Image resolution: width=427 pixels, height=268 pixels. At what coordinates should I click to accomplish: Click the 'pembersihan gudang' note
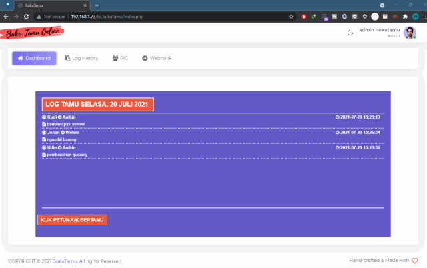pos(67,155)
